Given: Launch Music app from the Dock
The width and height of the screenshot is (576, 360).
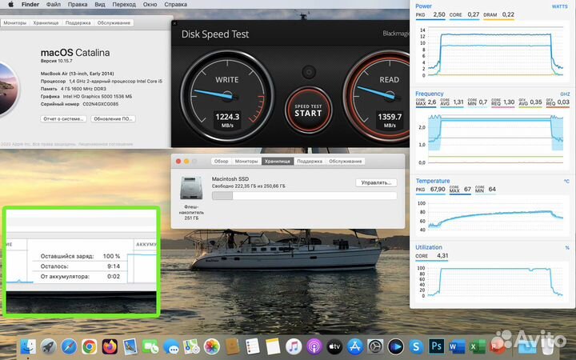Looking at the screenshot, I should 294,346.
